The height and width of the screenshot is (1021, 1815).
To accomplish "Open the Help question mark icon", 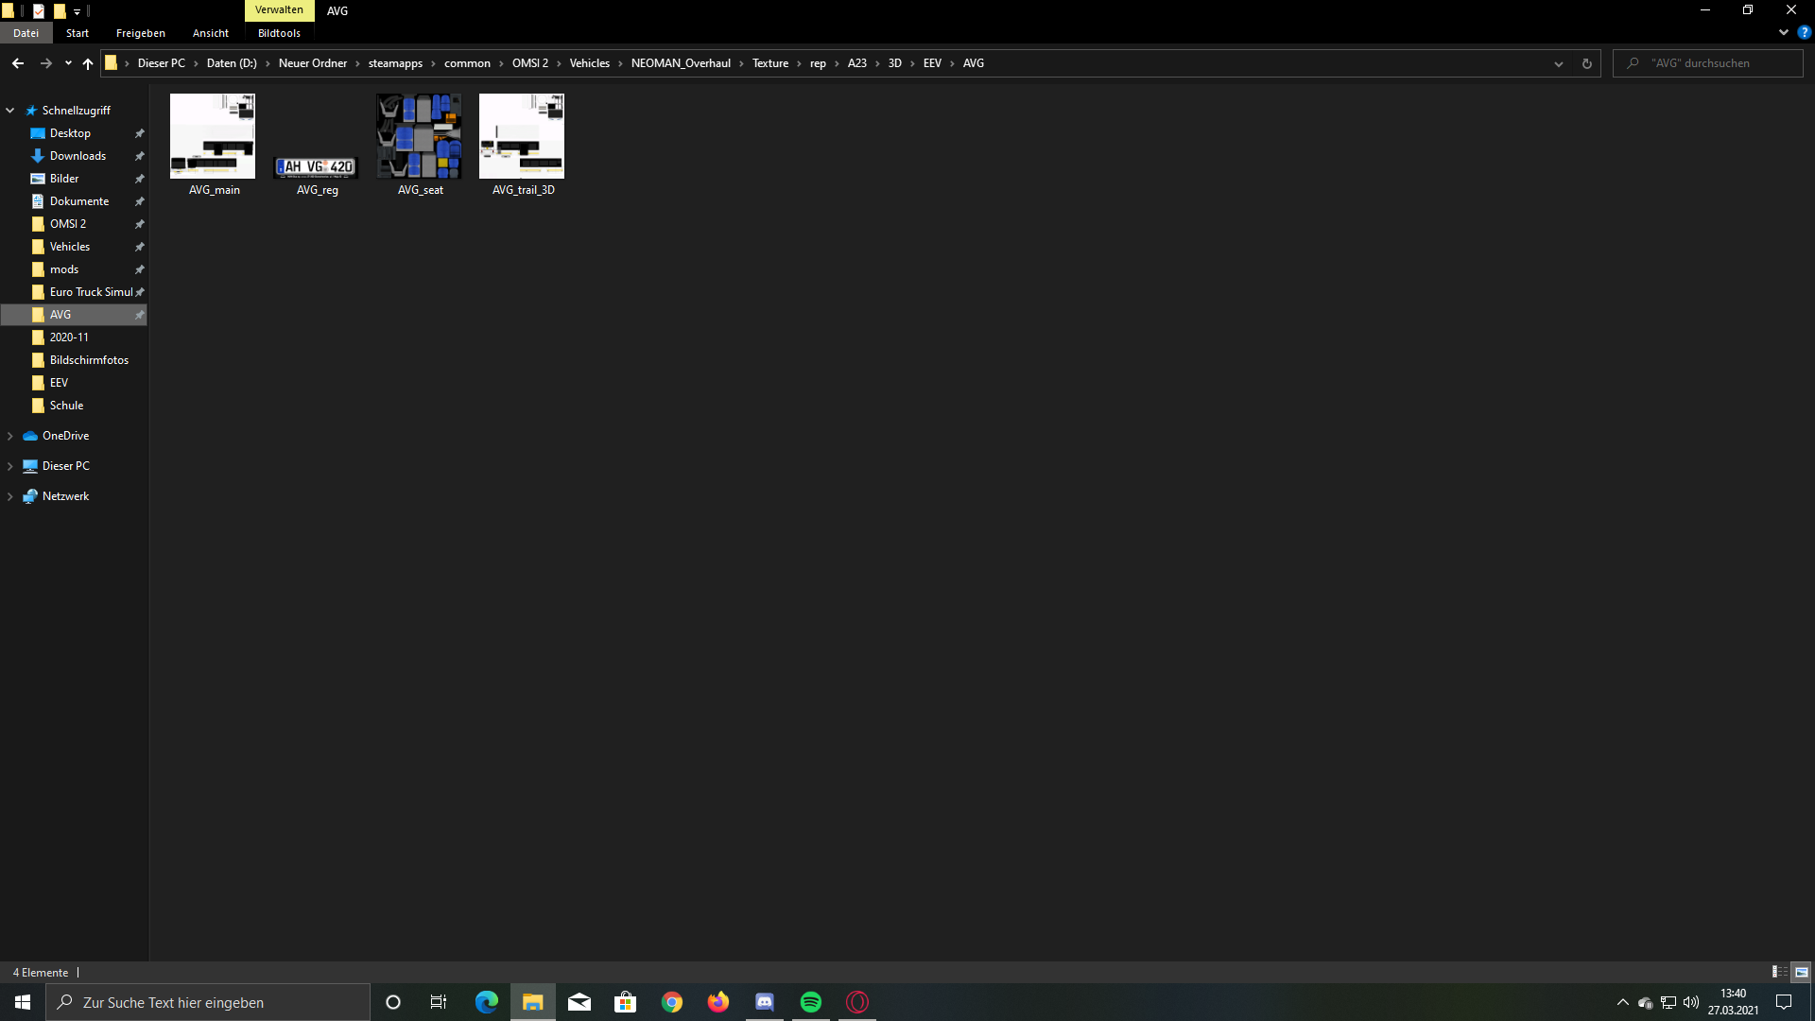I will [1804, 32].
